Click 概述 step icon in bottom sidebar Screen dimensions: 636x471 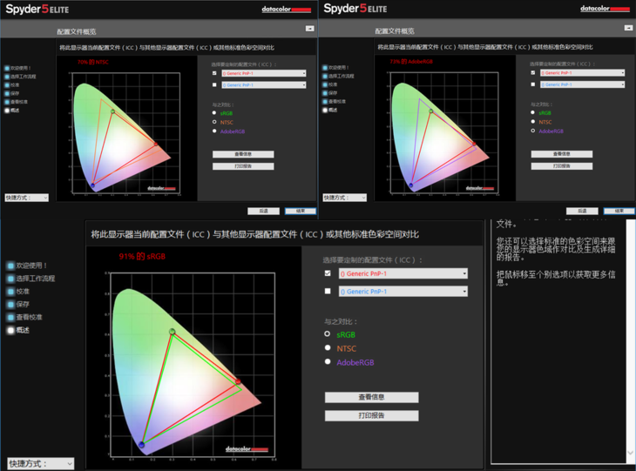[10, 331]
